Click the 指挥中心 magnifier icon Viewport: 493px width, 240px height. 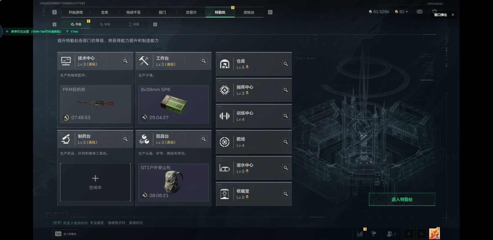click(286, 90)
